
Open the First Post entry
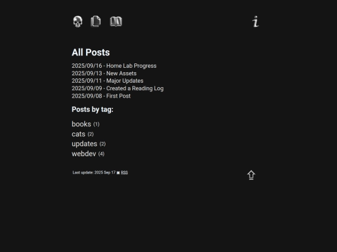pos(118,96)
